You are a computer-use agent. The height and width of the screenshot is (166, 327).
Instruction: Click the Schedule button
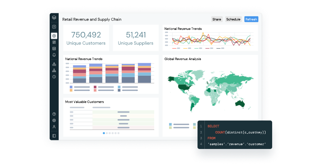click(233, 19)
